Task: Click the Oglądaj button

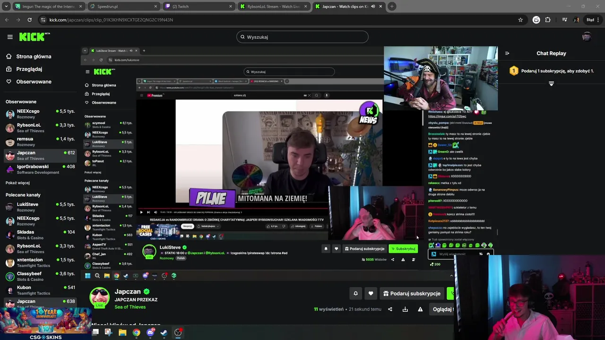Action: point(442,309)
